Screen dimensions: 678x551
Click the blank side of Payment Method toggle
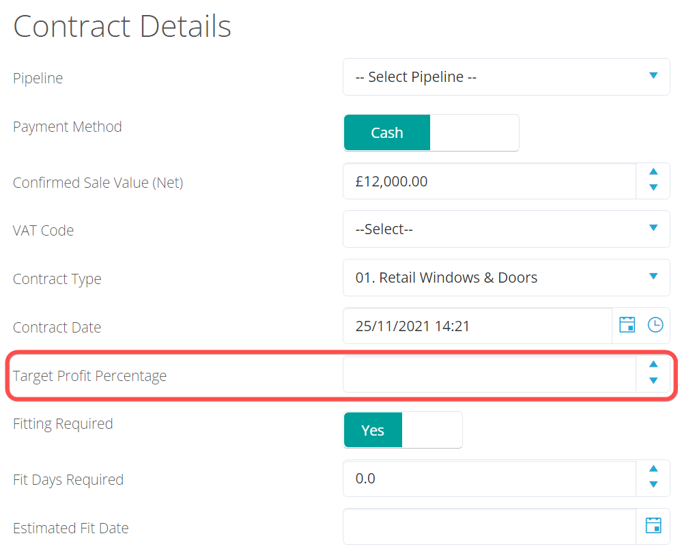(474, 132)
